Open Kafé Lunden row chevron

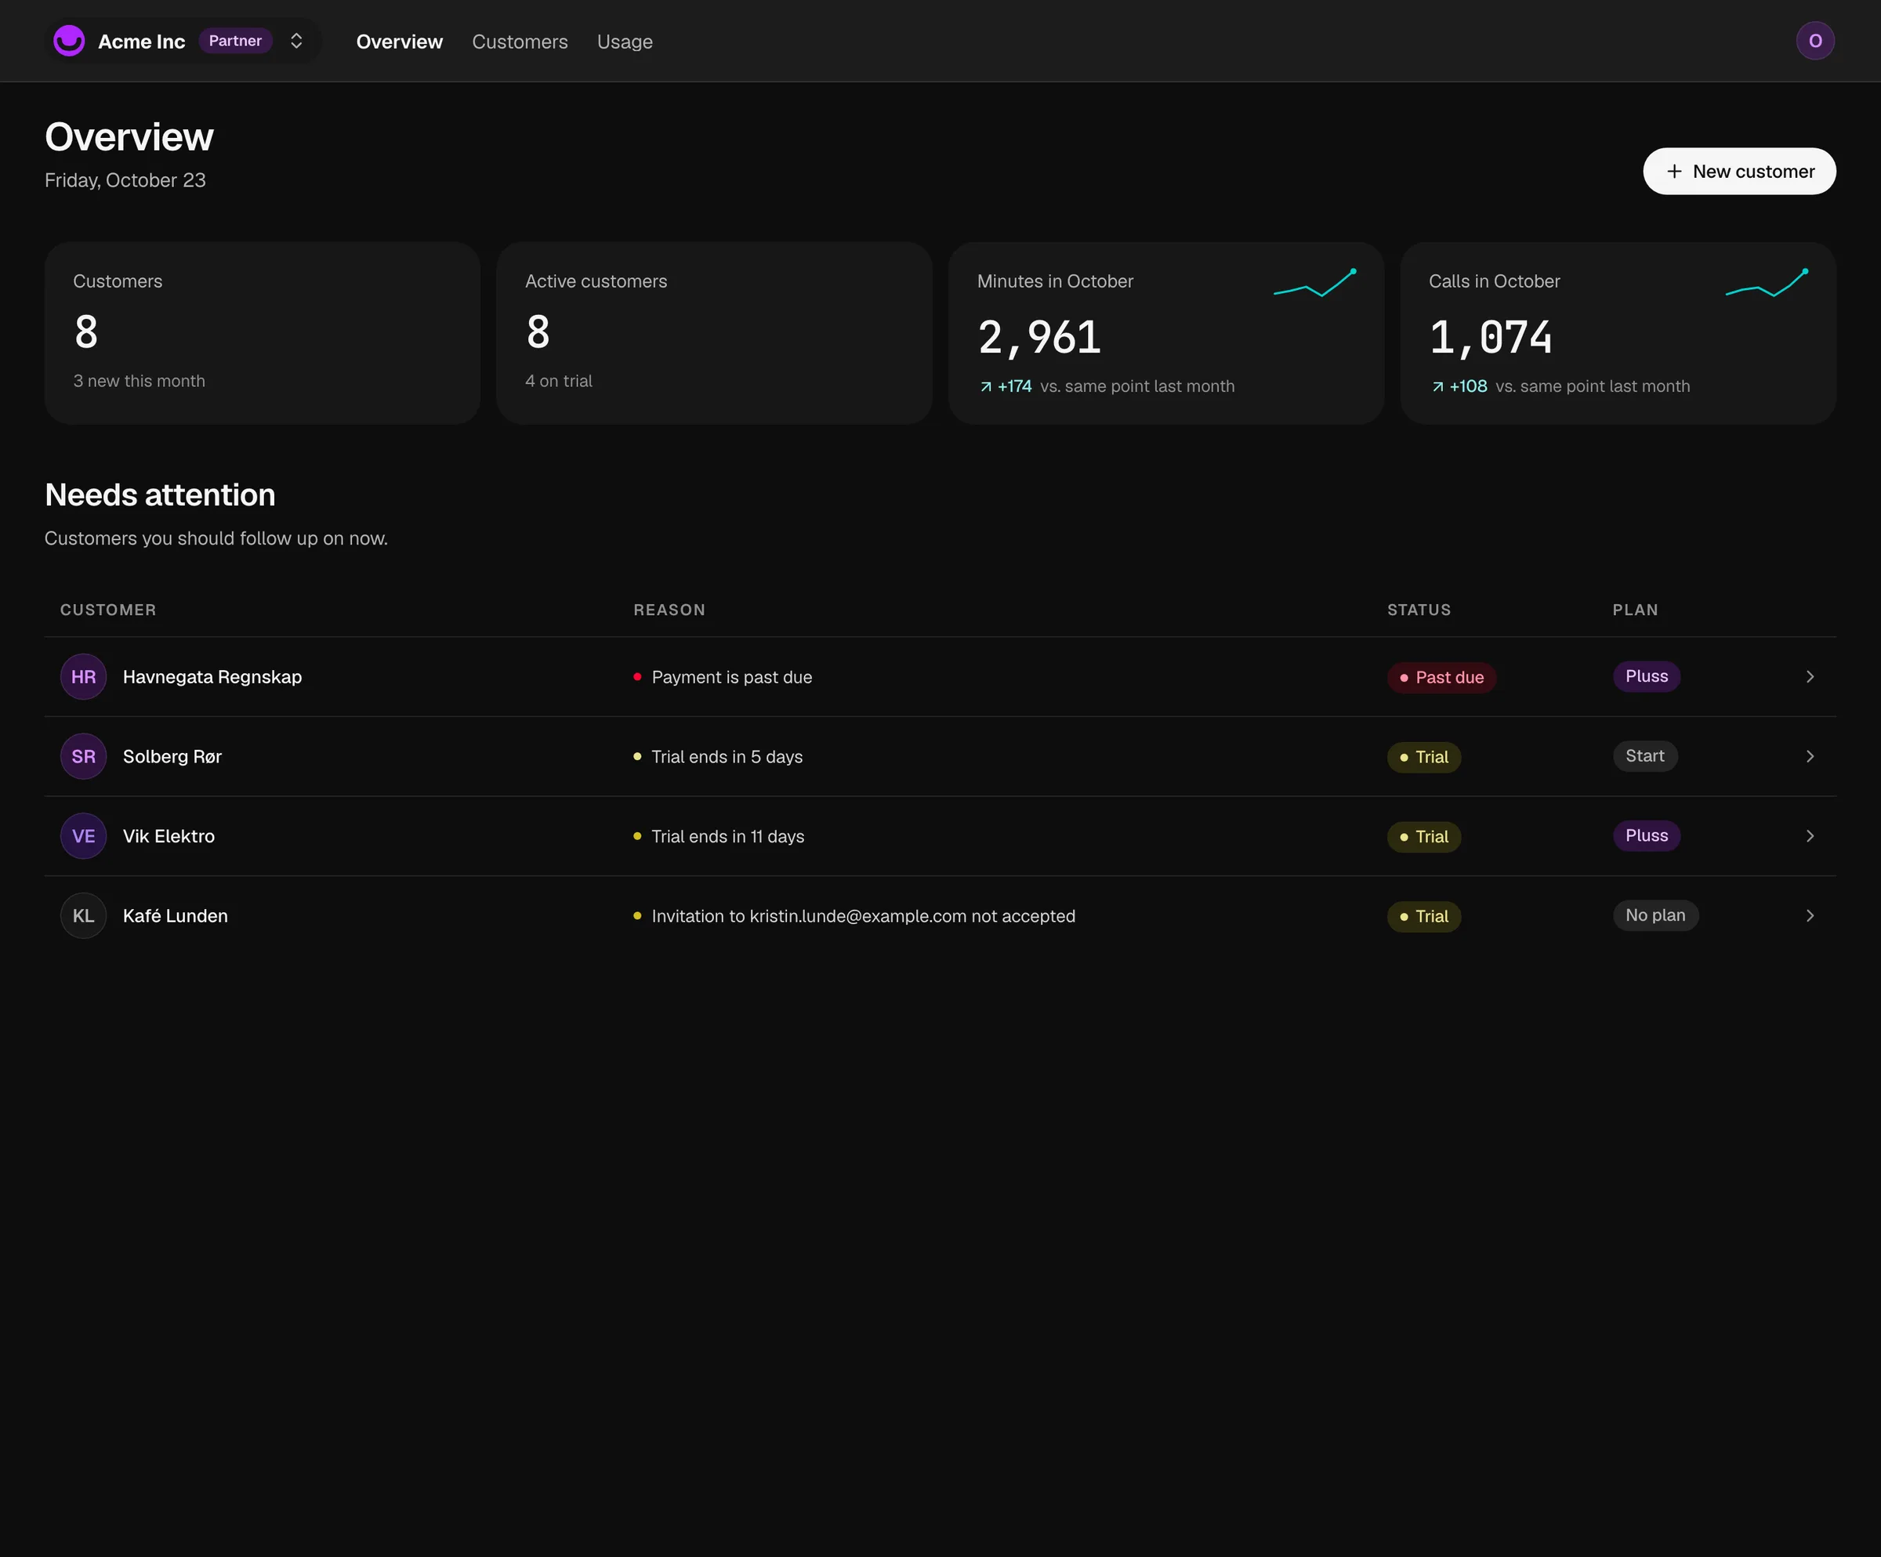coord(1810,916)
